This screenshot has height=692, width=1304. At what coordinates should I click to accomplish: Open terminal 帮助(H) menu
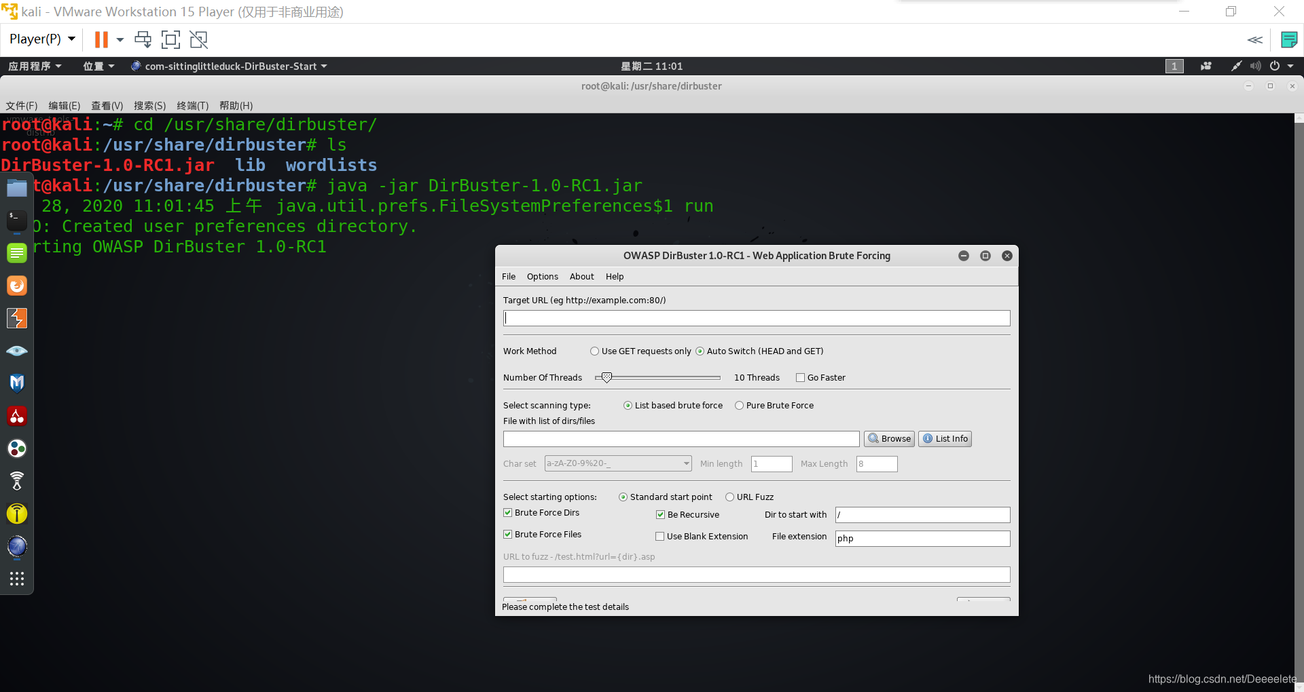point(236,105)
